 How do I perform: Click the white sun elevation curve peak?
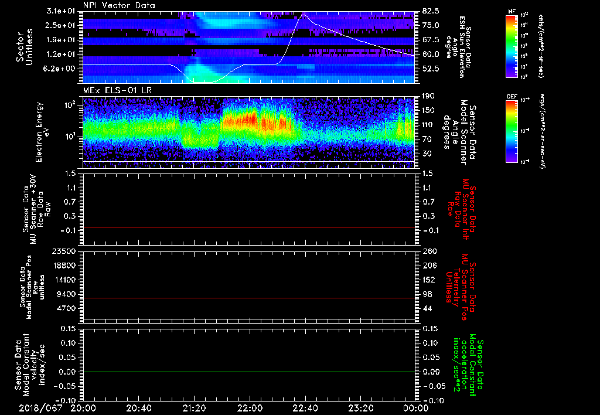[x=303, y=15]
